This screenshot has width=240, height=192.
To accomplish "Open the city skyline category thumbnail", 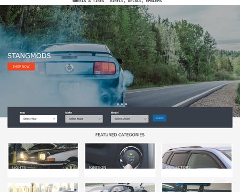I will 43,187.
